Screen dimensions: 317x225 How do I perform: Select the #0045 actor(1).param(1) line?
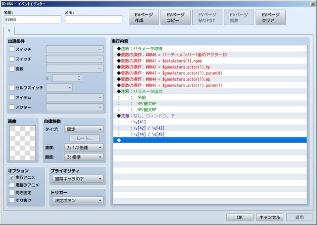[210, 85]
